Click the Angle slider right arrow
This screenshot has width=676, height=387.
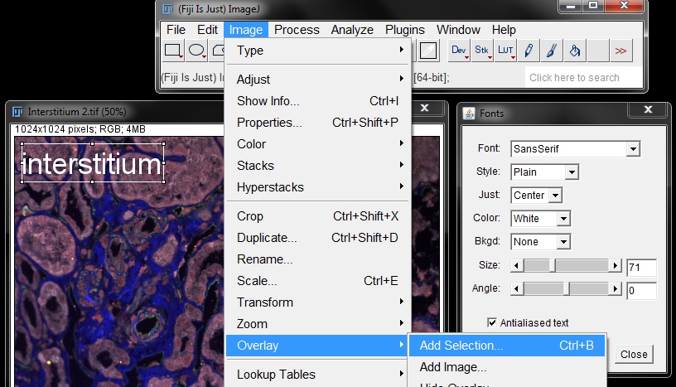[x=616, y=288]
